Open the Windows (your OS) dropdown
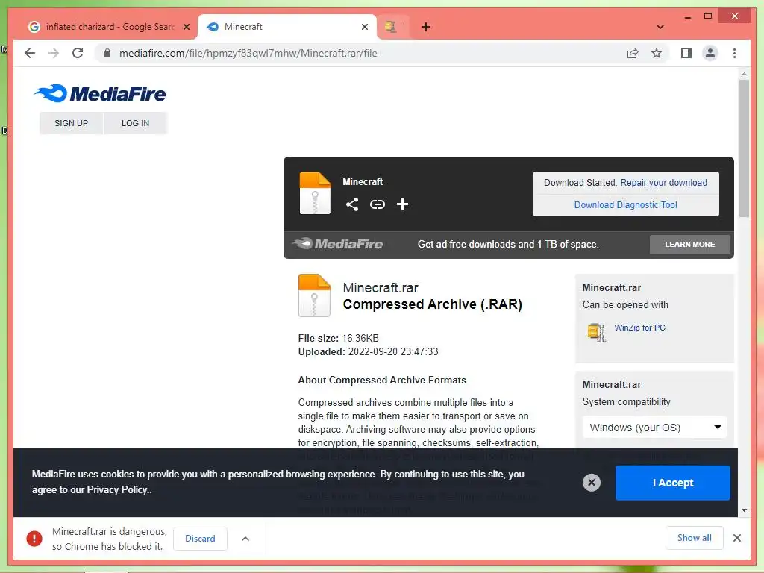Image resolution: width=764 pixels, height=573 pixels. click(654, 428)
